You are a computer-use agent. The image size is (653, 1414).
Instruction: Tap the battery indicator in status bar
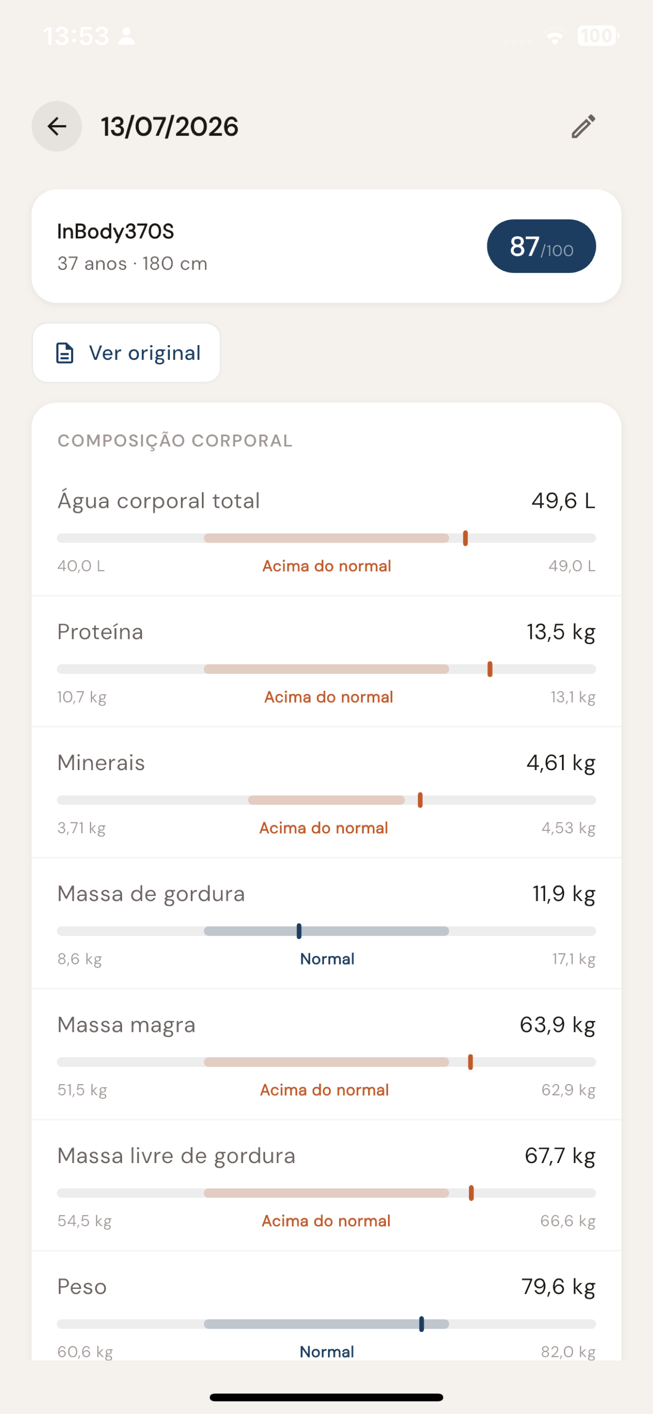tap(598, 36)
